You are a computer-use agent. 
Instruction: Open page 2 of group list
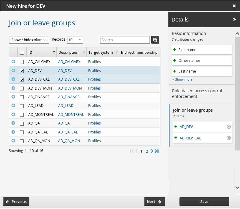147,151
